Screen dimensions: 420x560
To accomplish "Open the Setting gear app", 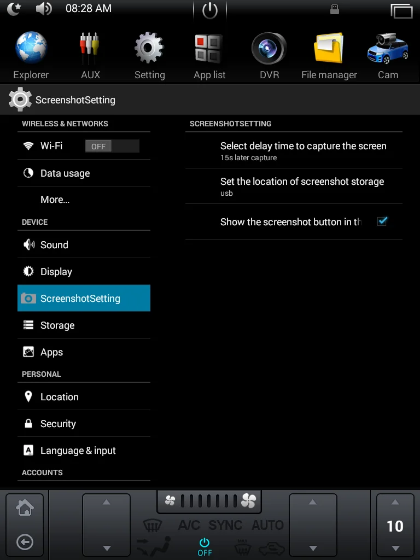I will coord(149,55).
